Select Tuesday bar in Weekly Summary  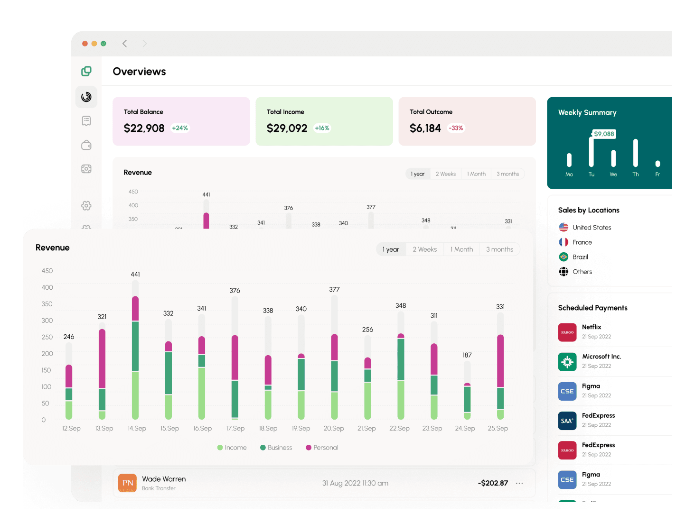point(592,152)
